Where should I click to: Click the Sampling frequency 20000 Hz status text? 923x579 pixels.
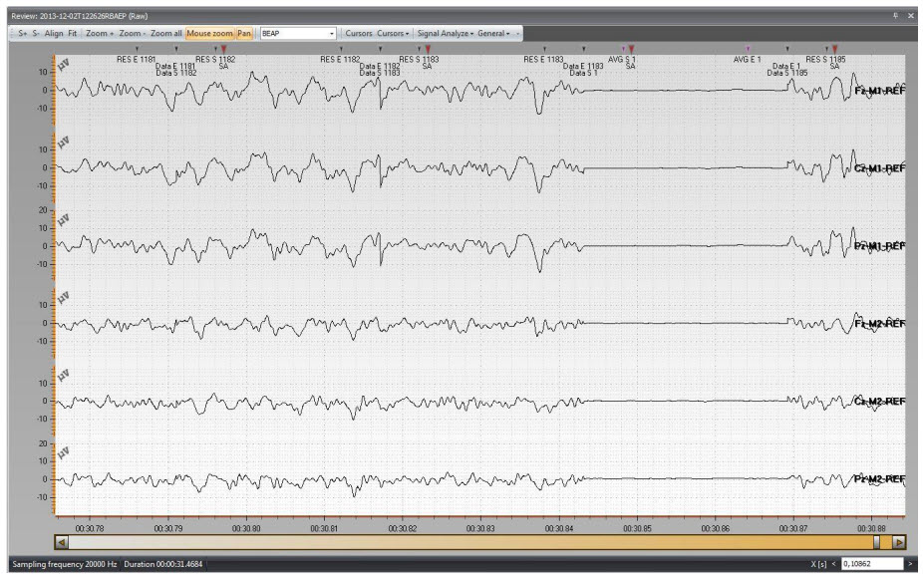(64, 564)
